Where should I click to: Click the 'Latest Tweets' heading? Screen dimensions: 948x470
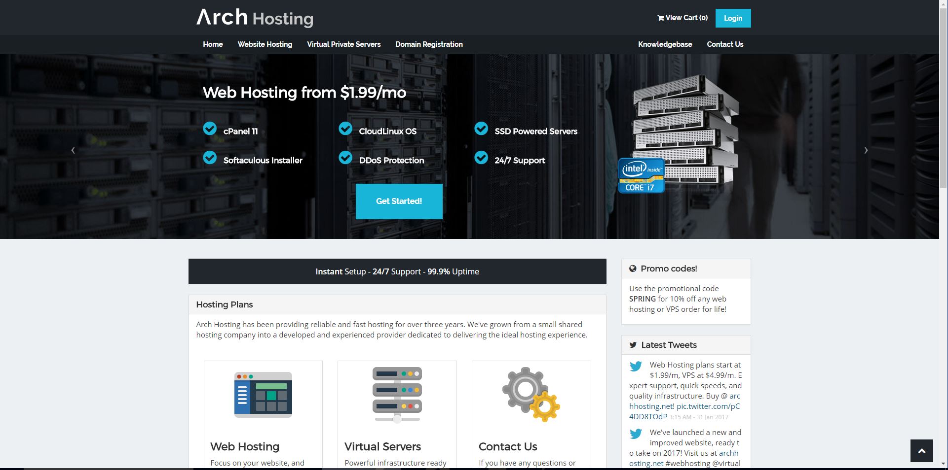click(x=669, y=345)
